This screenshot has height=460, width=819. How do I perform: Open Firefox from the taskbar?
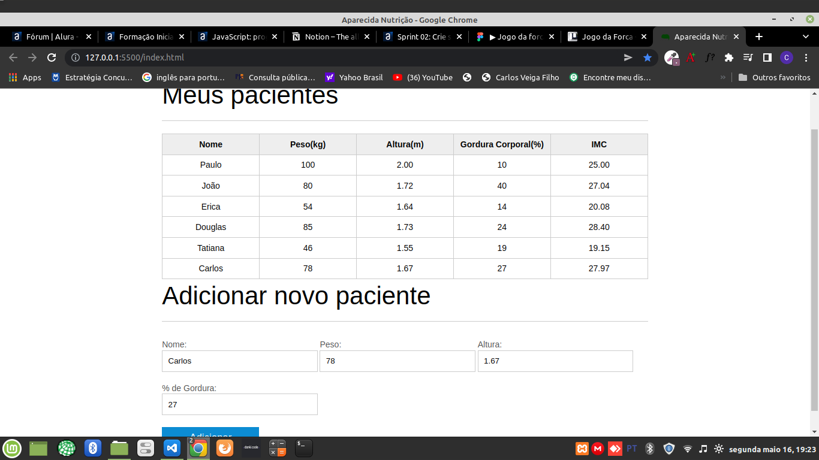click(x=224, y=448)
